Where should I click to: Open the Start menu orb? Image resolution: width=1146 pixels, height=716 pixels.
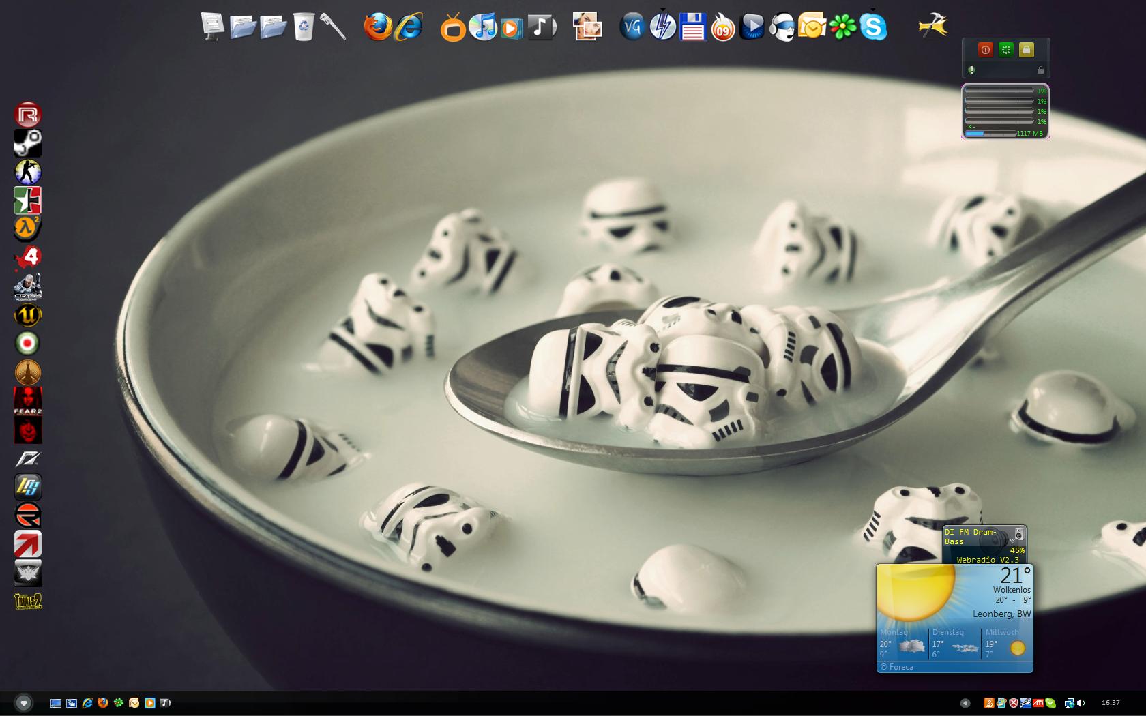point(24,702)
